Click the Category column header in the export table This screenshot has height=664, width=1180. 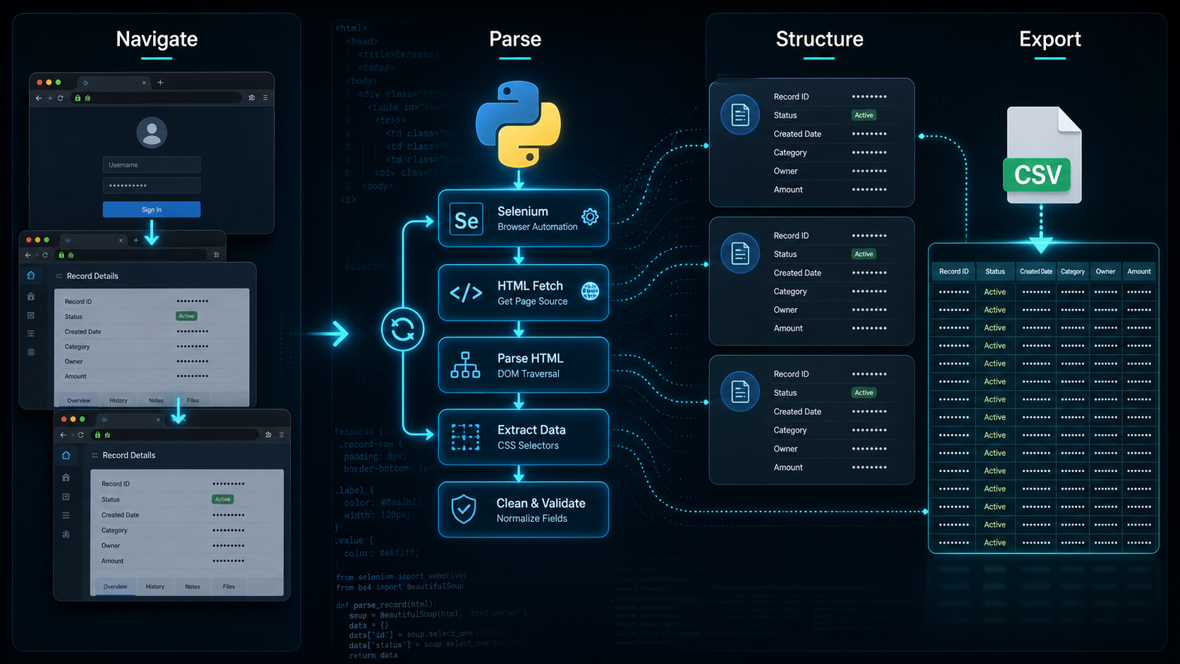click(1073, 272)
